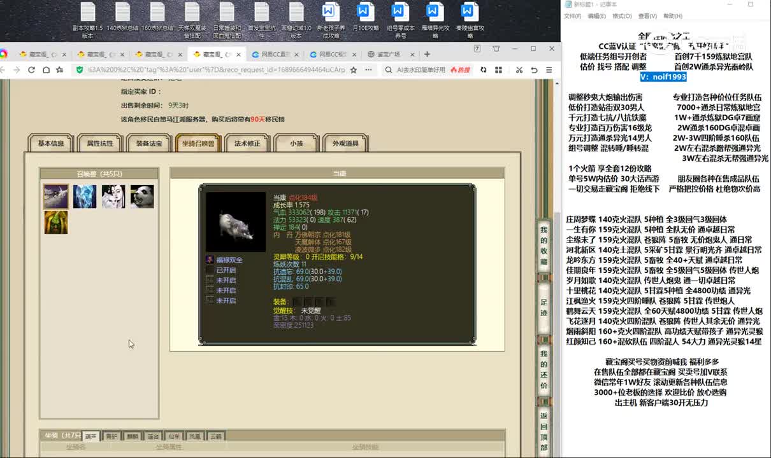
Task: Open the 天柳双魔装备搭配 desktop file
Action: tap(192, 20)
